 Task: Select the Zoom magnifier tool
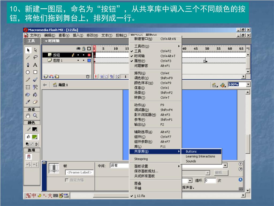35,116
